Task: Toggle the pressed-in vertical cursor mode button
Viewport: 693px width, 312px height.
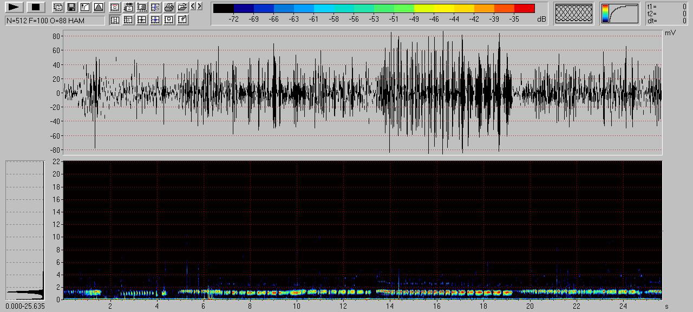Action: 115,19
